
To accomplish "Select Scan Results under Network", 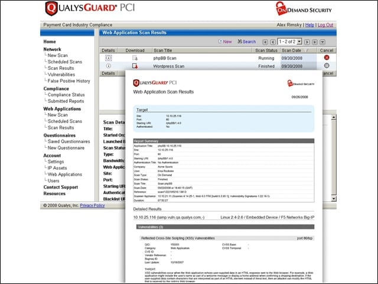I will coord(61,68).
